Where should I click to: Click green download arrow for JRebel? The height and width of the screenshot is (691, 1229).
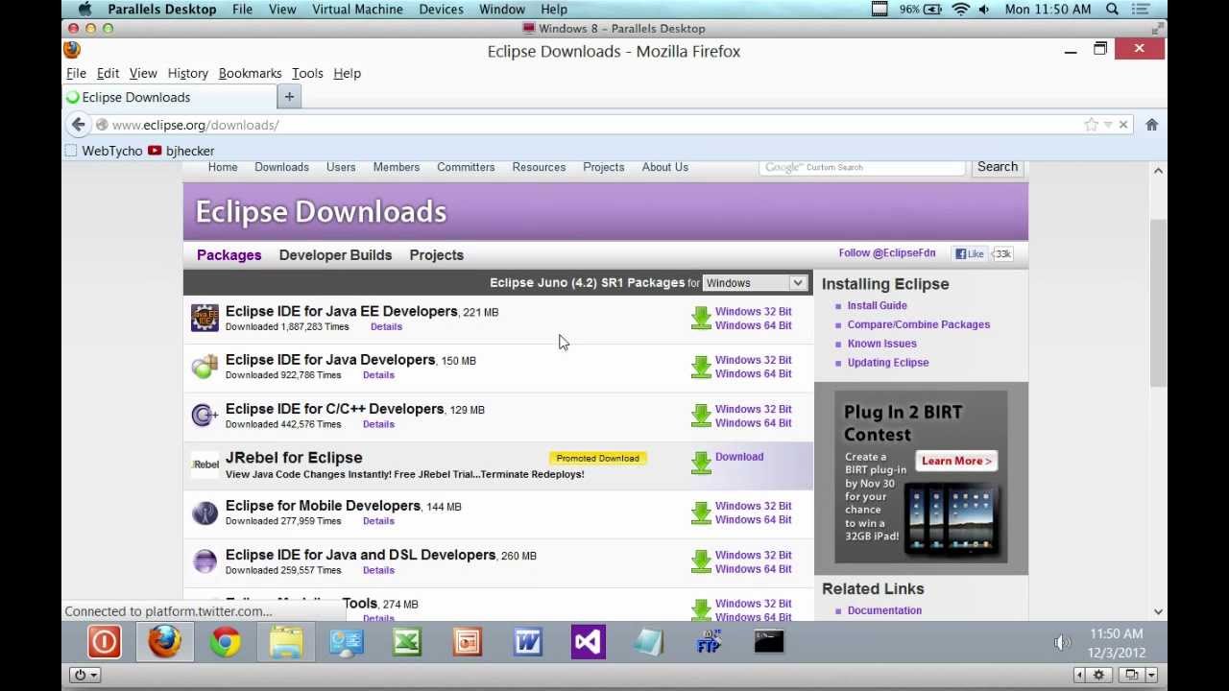(701, 463)
